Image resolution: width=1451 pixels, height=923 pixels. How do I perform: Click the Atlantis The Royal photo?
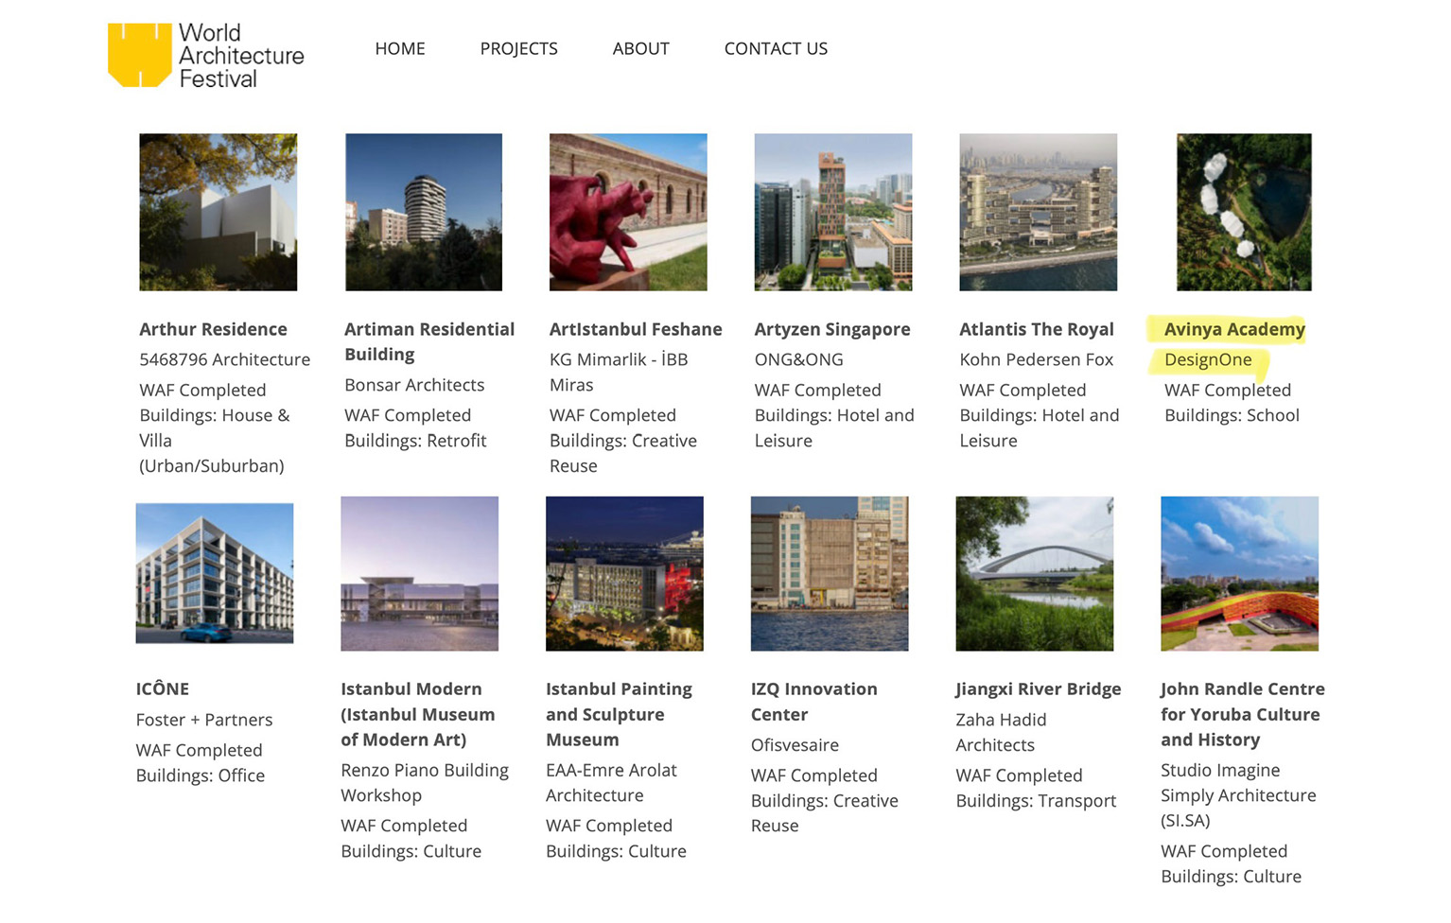[1038, 212]
